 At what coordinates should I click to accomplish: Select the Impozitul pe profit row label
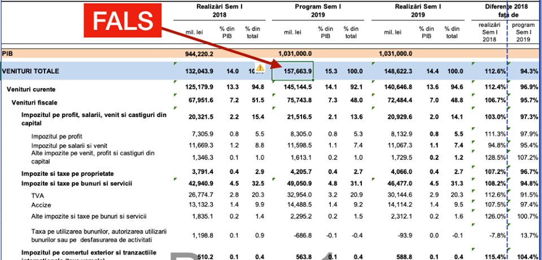pyautogui.click(x=56, y=137)
